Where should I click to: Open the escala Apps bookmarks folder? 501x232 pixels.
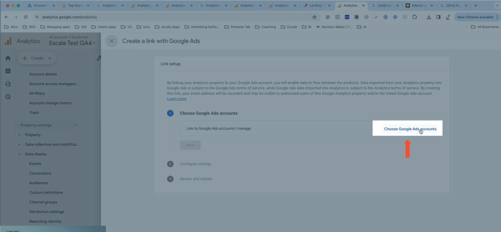[167, 27]
